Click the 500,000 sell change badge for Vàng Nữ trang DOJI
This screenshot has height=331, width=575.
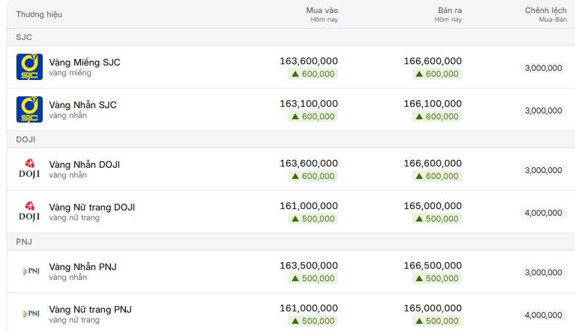tap(437, 219)
